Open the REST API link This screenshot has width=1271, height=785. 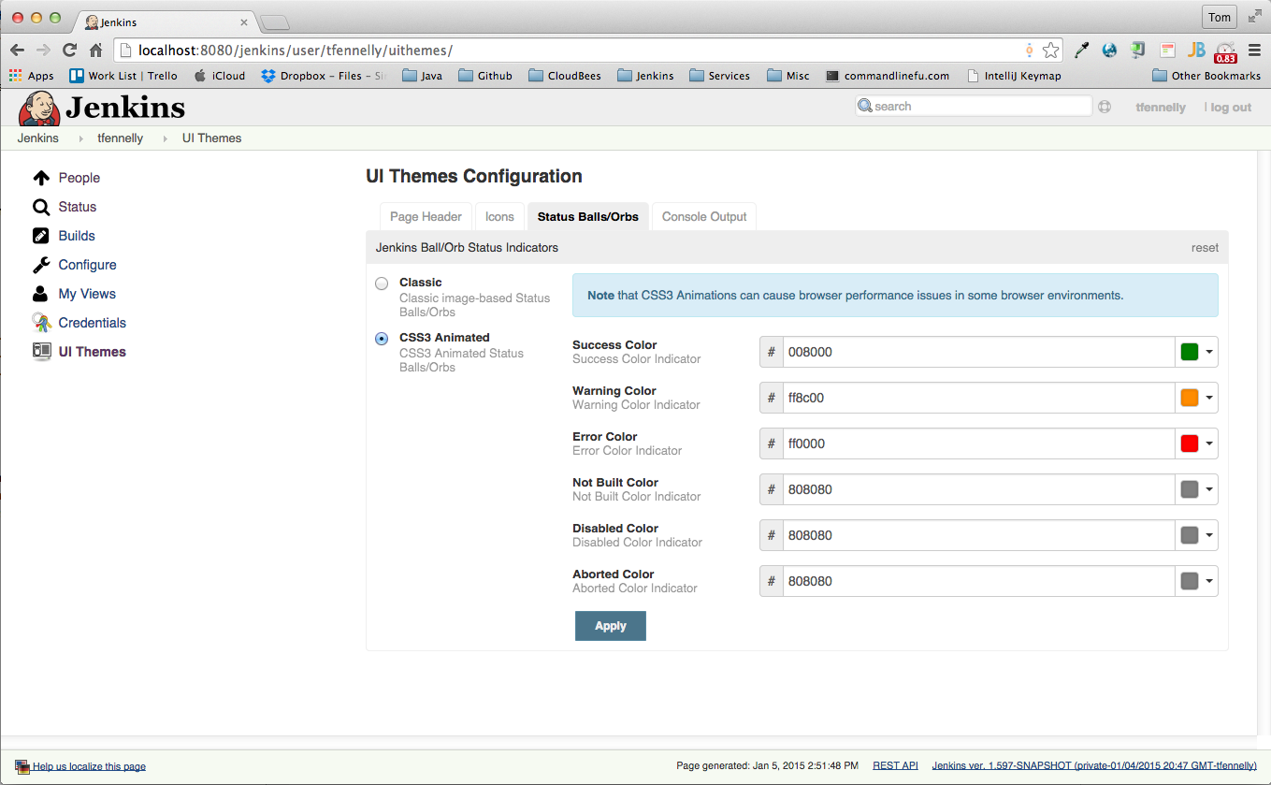[x=895, y=765]
